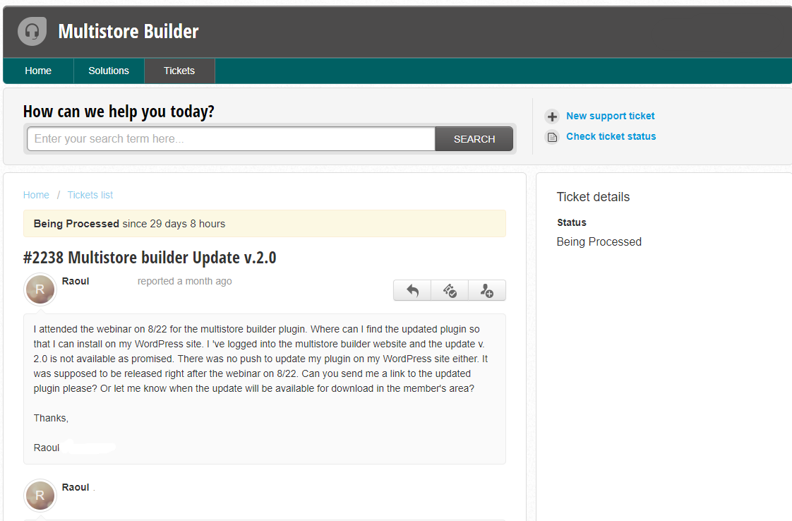Click the 'Thanks,' line in the message

(x=51, y=419)
